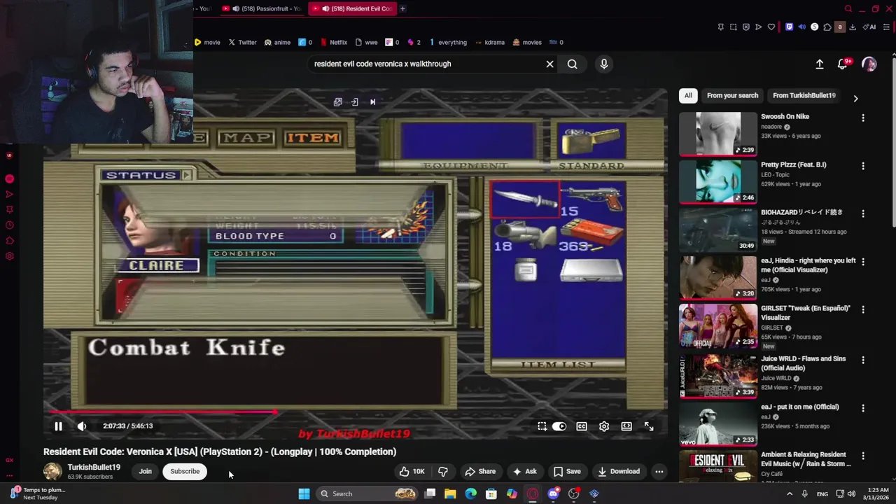Click the Ask button

click(524, 472)
